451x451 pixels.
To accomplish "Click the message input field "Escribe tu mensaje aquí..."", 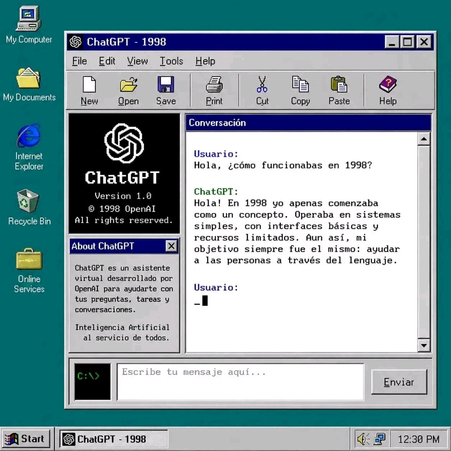I will [x=240, y=382].
